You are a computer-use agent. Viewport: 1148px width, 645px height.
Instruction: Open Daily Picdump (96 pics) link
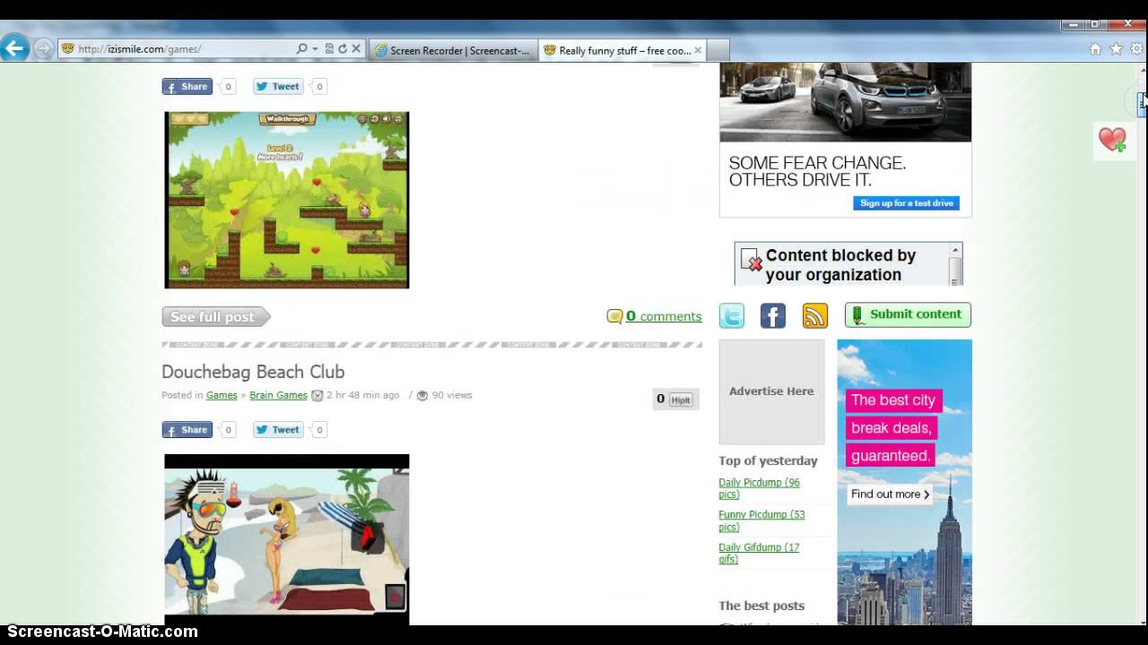pyautogui.click(x=759, y=488)
